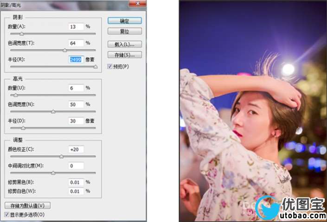
Task: Uncheck 显示更多选项(O) checkbox
Action: point(7,214)
